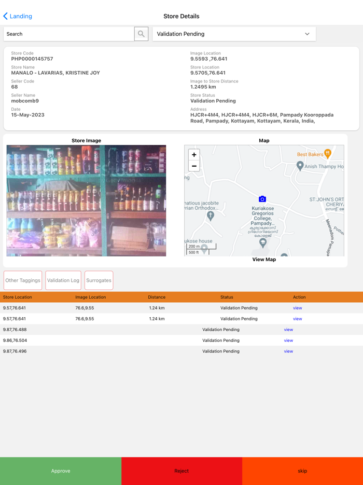Image resolution: width=363 pixels, height=485 pixels.
Task: Approve the store validation
Action: pos(61,471)
